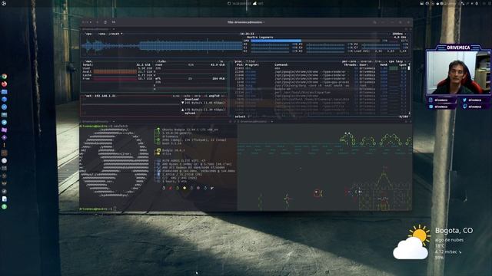Open btop menu option in cpu box
The width and height of the screenshot is (492, 276).
point(101,34)
